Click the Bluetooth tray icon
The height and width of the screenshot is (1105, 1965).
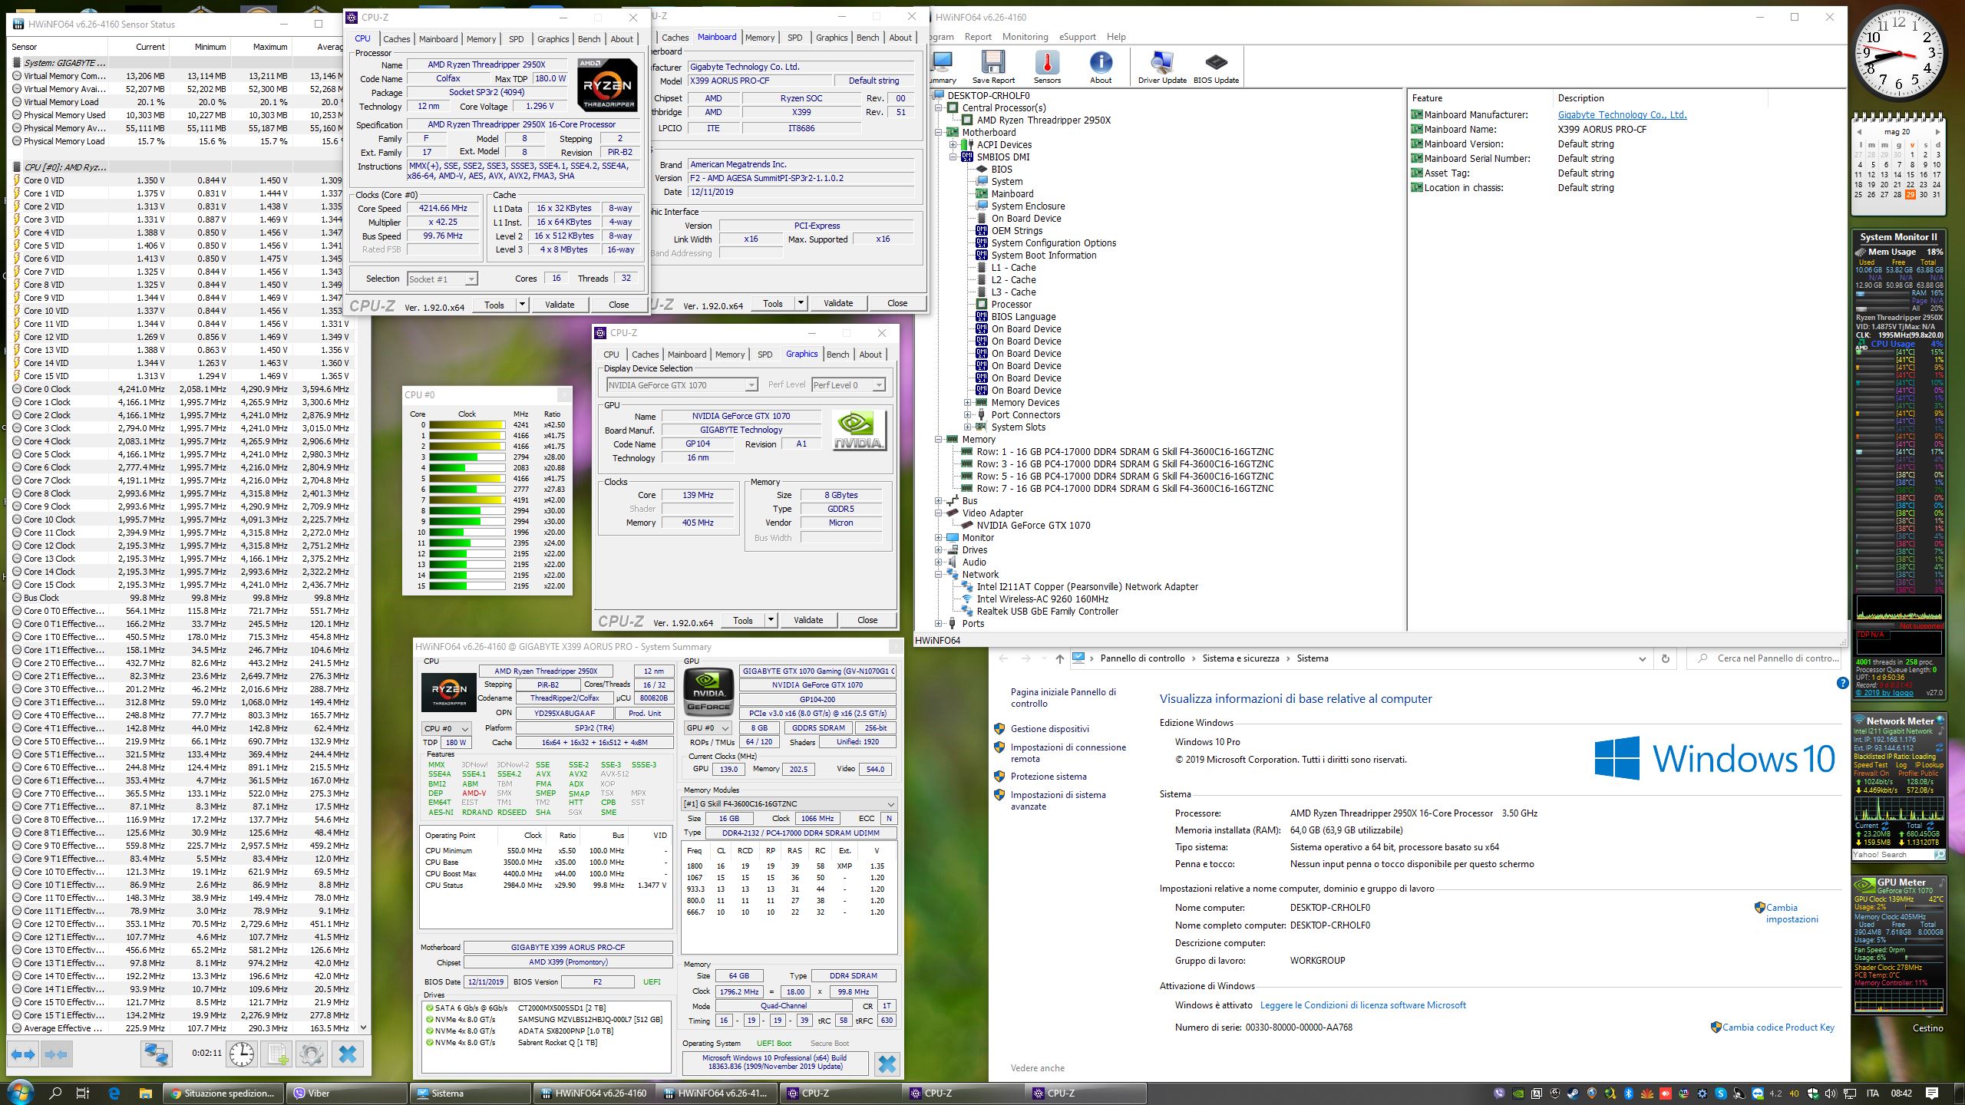point(1628,1093)
